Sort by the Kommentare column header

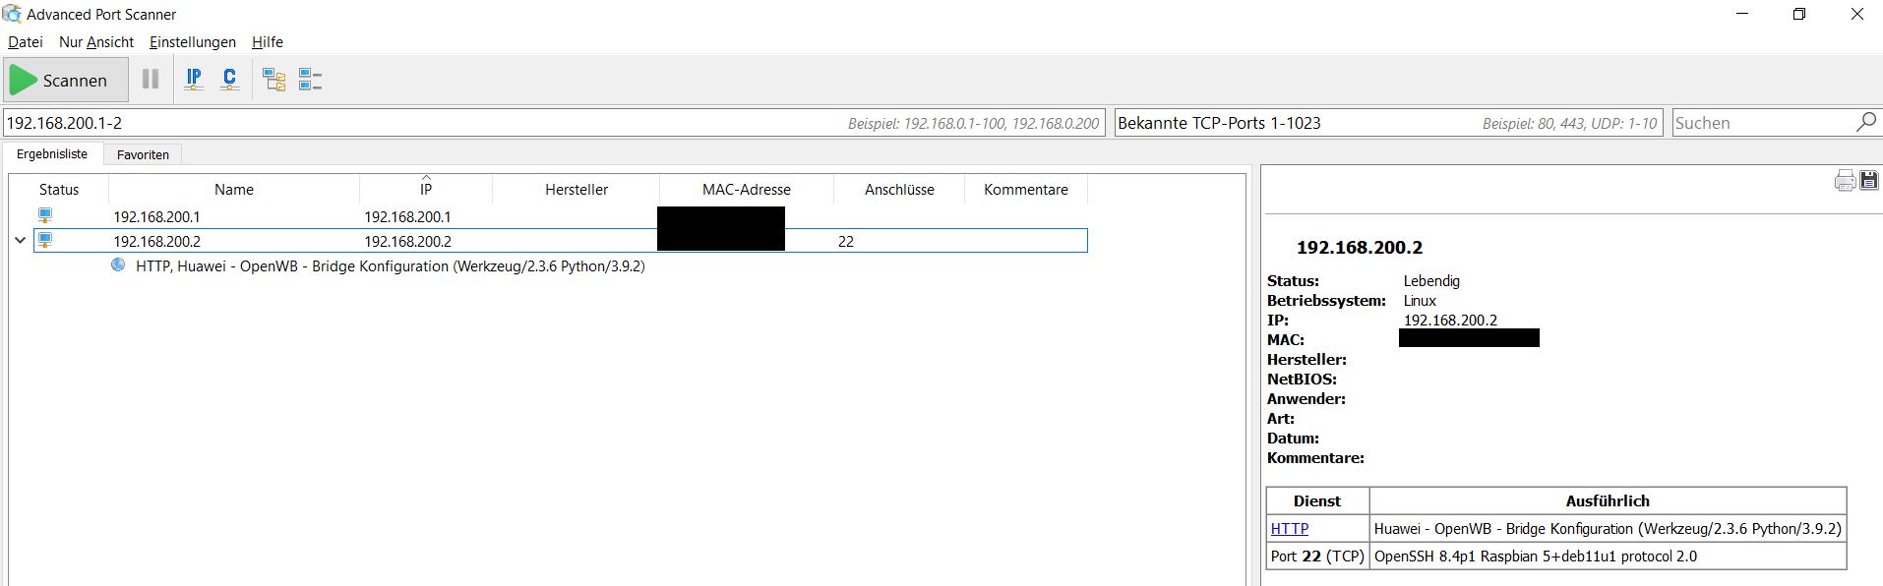[1026, 190]
